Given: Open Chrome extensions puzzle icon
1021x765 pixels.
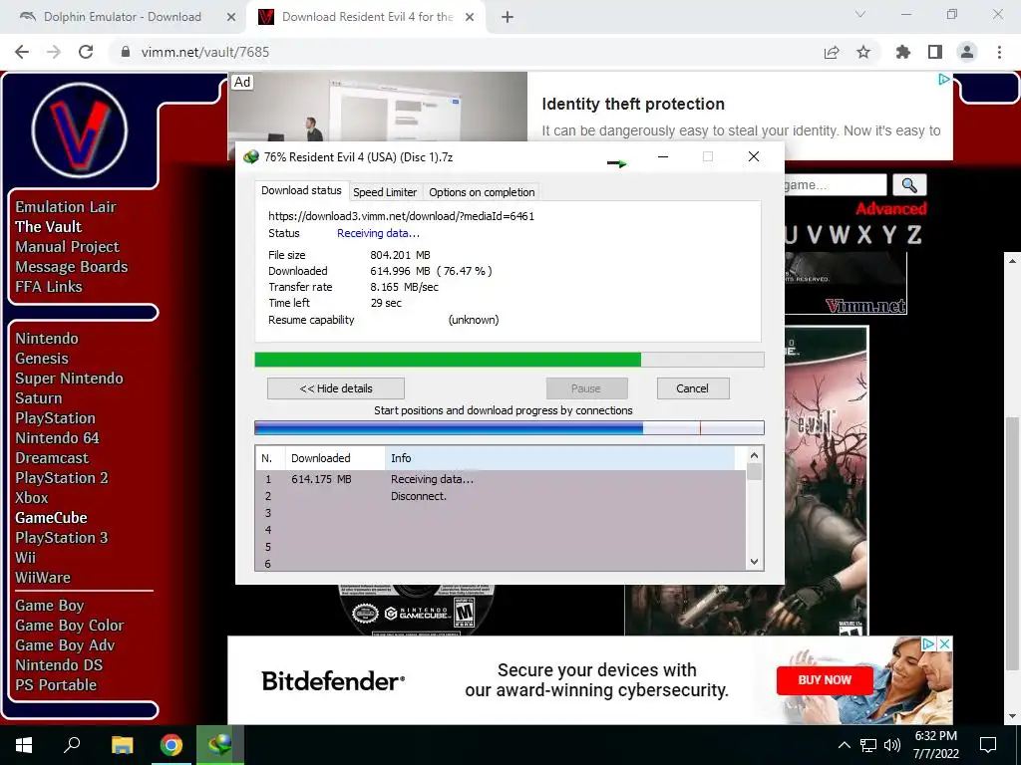Looking at the screenshot, I should (903, 52).
